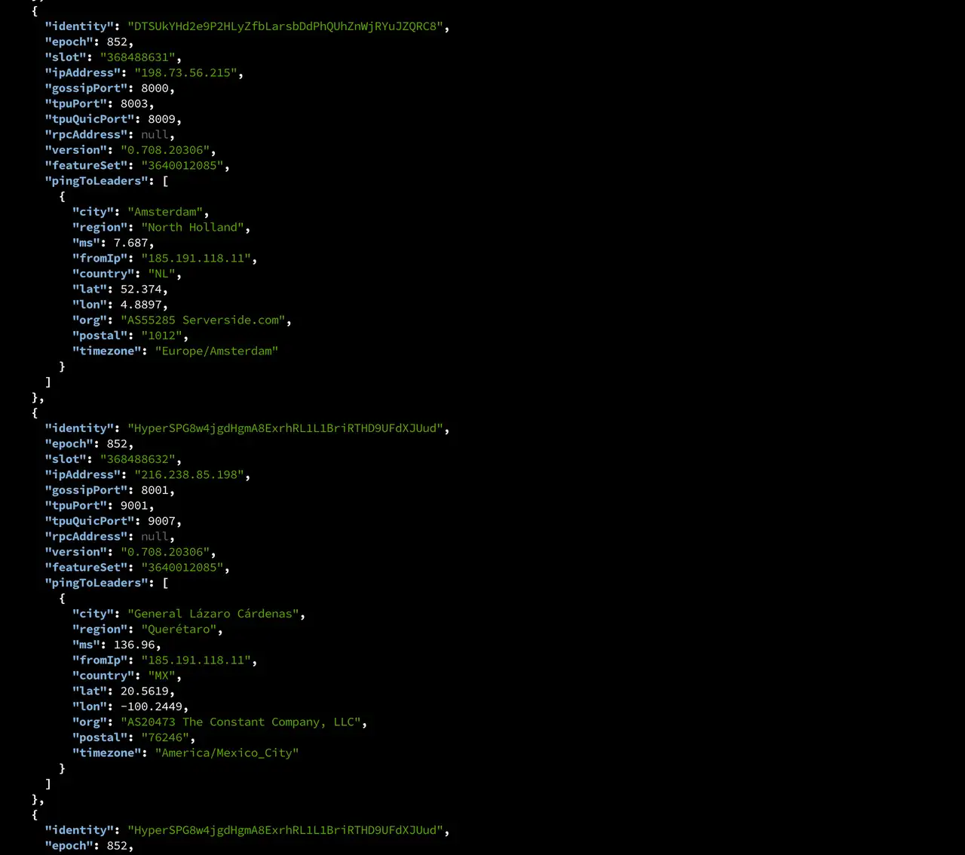The image size is (965, 855).
Task: Click the pingToLeaders key in the second entry
Action: click(96, 582)
